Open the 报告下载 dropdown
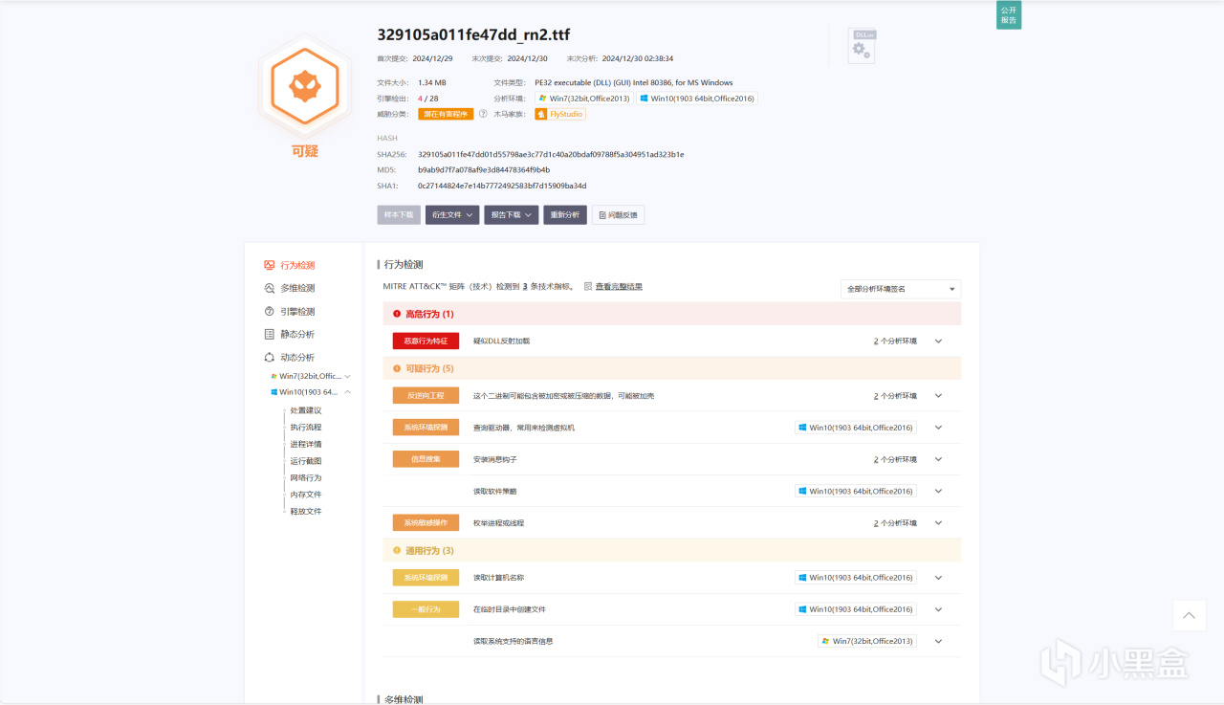This screenshot has width=1224, height=705. tap(512, 215)
